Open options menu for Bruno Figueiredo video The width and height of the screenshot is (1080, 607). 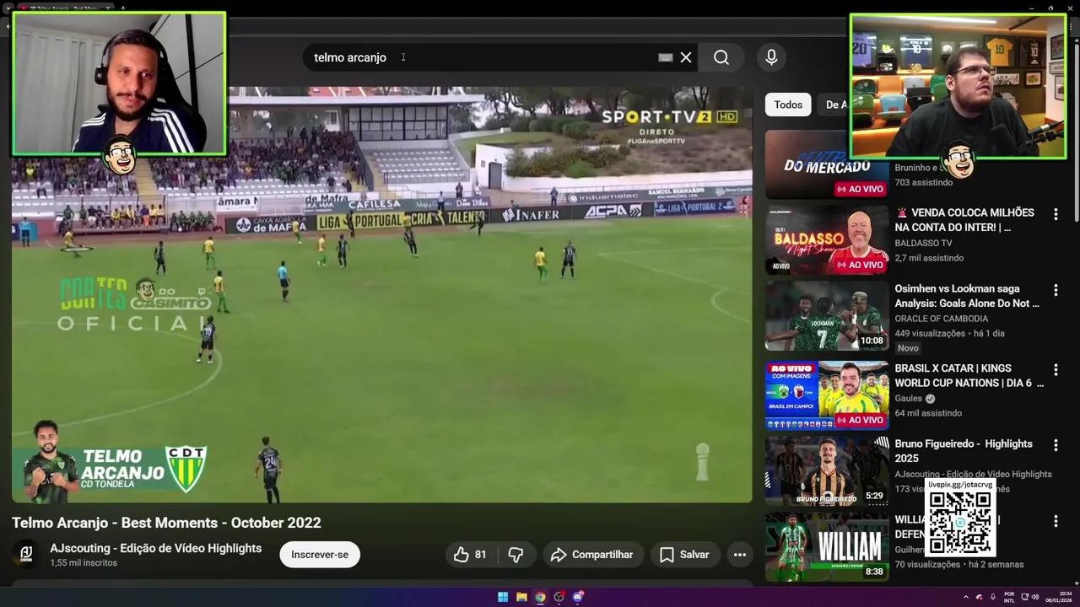[1055, 445]
